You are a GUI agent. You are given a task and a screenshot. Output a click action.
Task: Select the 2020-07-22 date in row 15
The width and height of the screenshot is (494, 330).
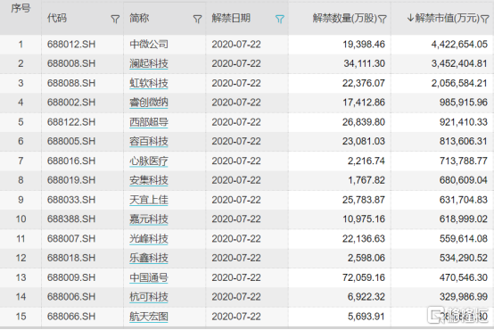coord(236,317)
